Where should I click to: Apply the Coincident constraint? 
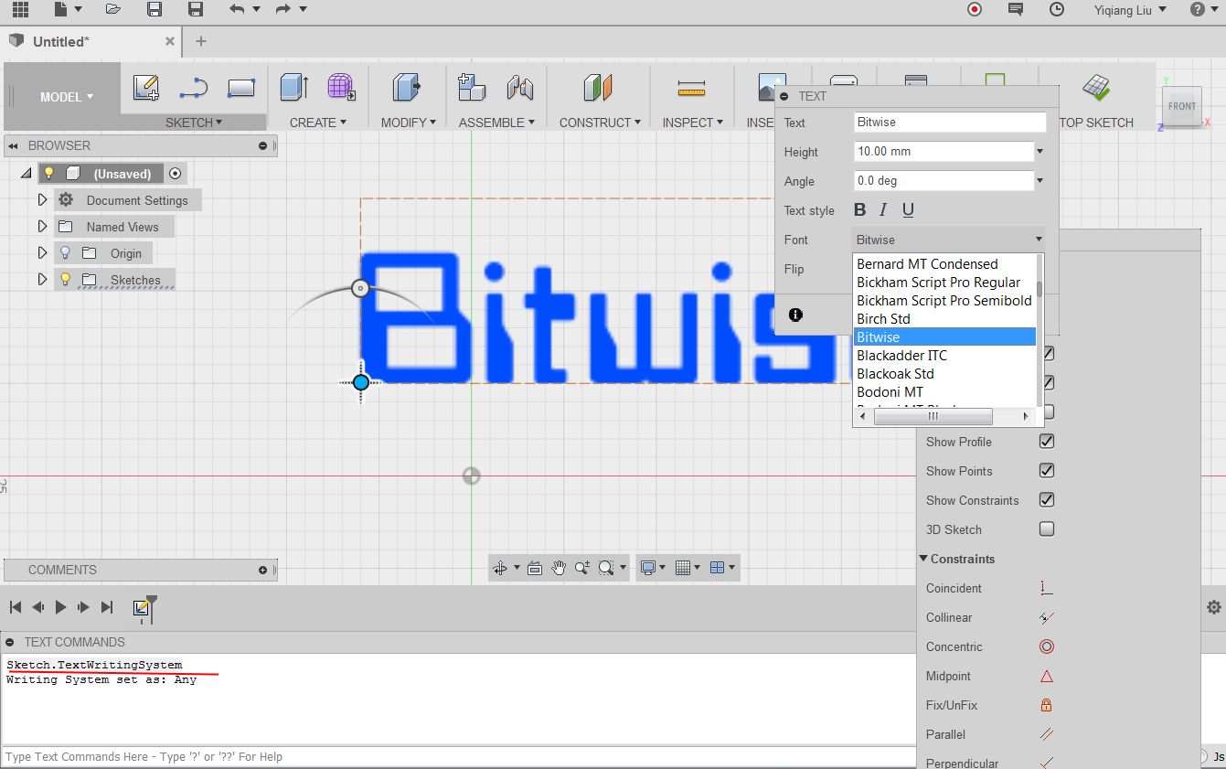click(1045, 588)
